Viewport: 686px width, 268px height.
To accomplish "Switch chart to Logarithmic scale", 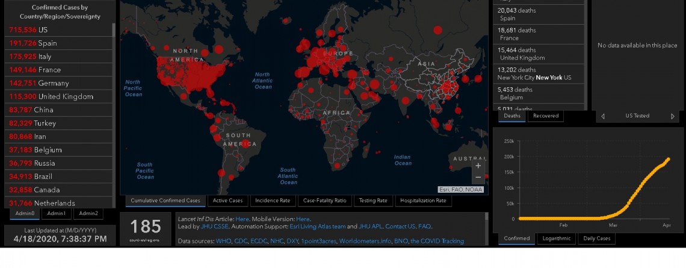I will [555, 238].
